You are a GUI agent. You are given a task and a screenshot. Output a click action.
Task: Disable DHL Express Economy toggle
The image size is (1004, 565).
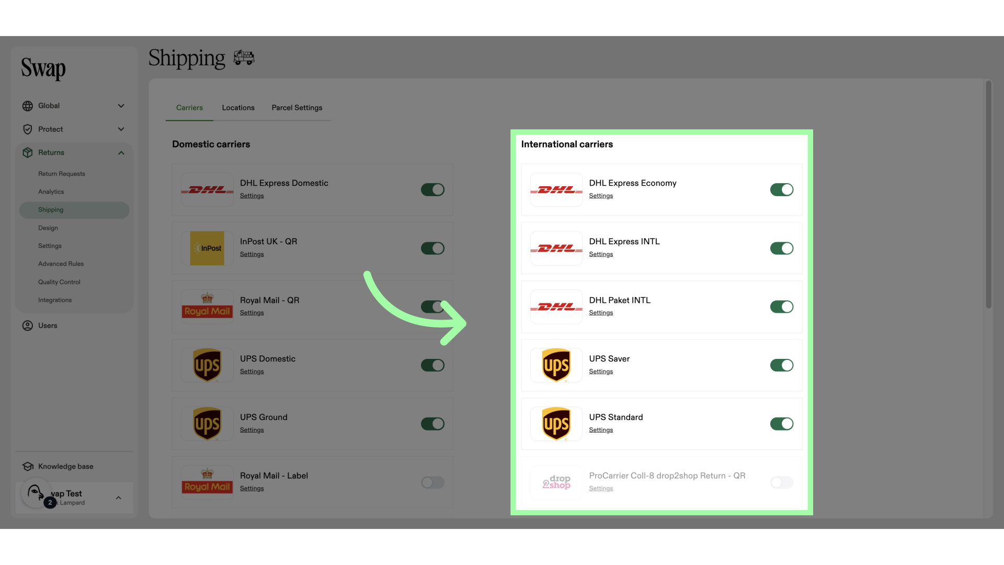pyautogui.click(x=782, y=189)
